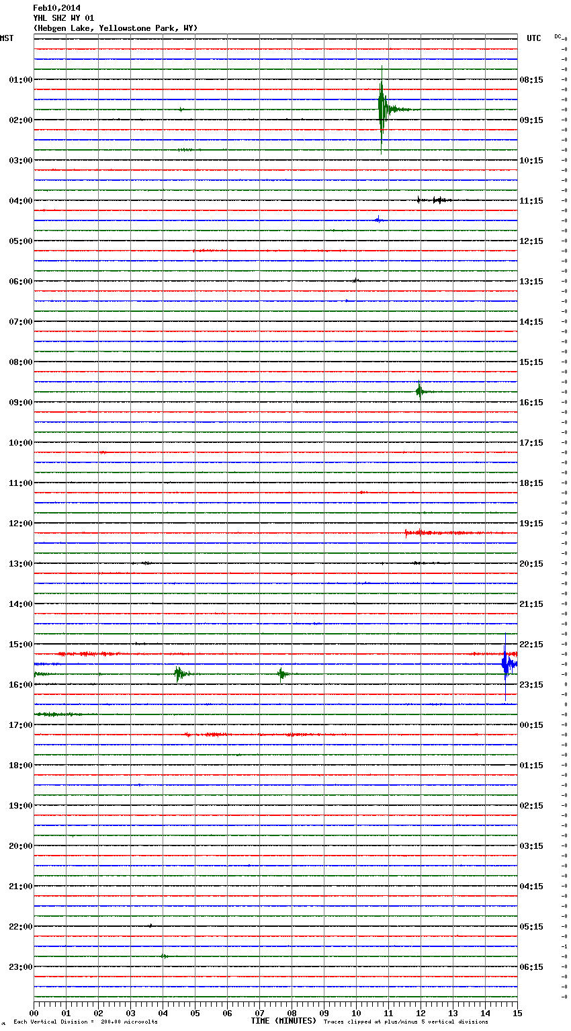Select the 06:00 MST hour label
Image resolution: width=571 pixels, height=1031 pixels.
click(21, 282)
